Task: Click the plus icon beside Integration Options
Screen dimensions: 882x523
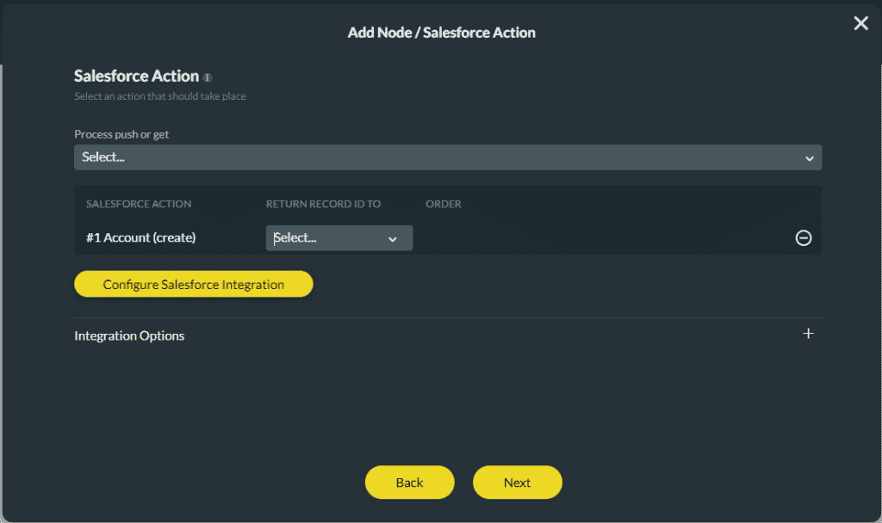Action: click(x=808, y=334)
